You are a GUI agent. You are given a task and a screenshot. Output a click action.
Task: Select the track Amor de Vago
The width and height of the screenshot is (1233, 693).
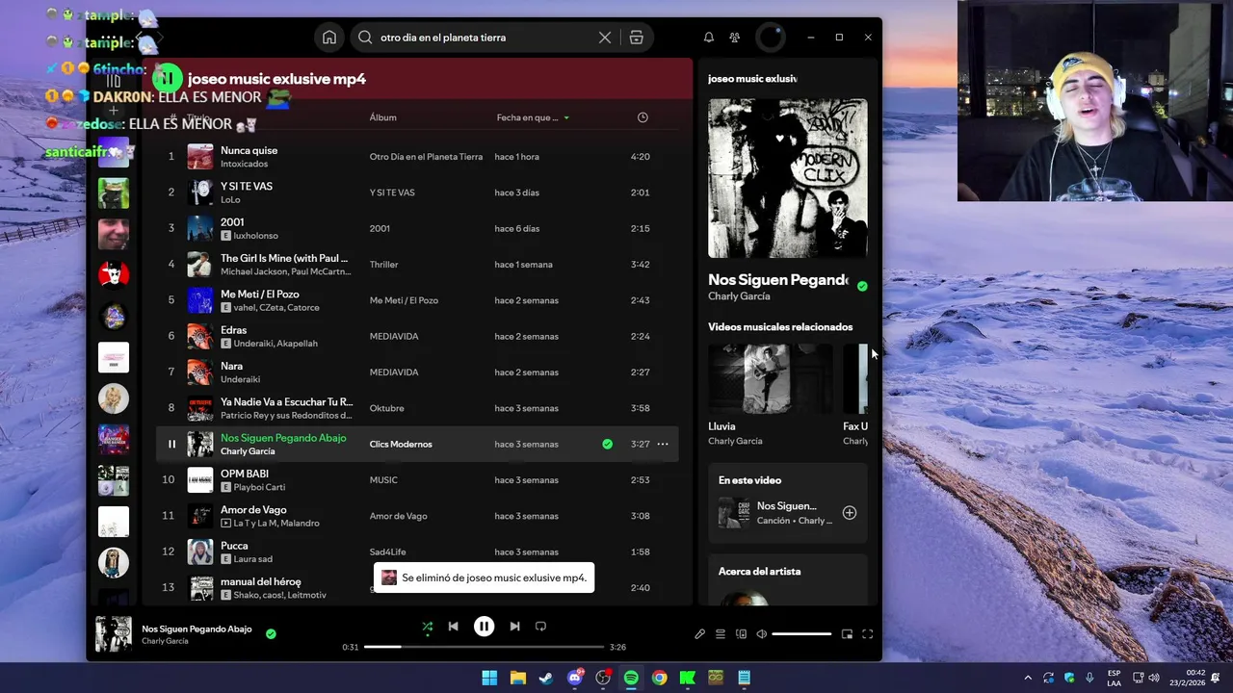click(x=253, y=509)
